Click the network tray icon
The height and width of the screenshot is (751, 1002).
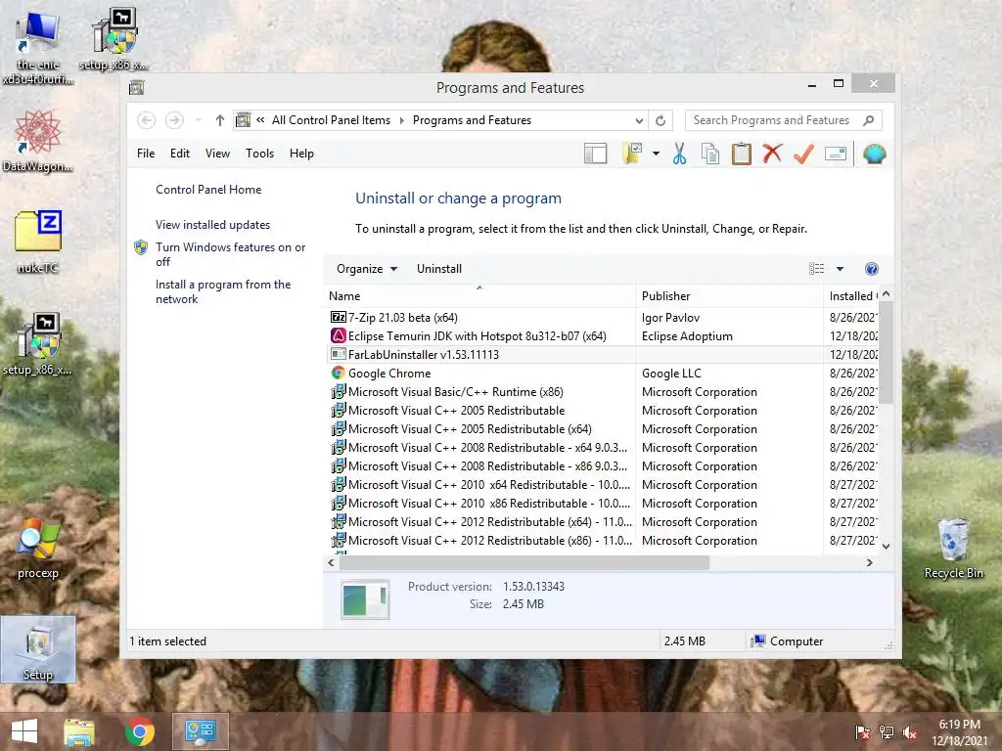(x=886, y=732)
